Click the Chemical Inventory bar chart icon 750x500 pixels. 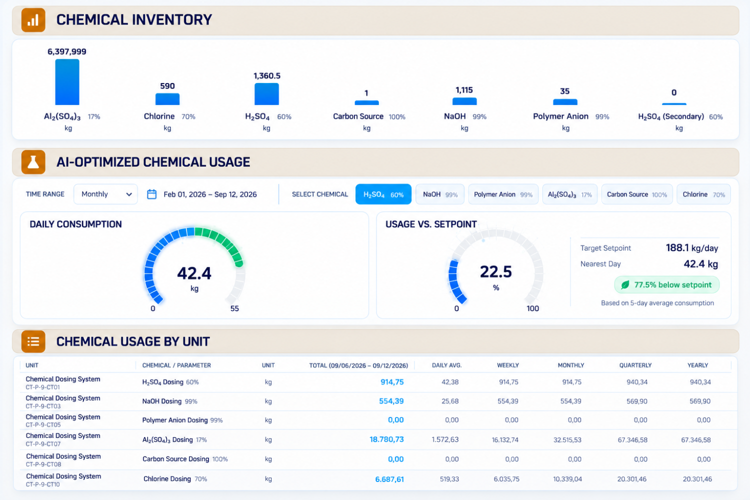click(33, 20)
